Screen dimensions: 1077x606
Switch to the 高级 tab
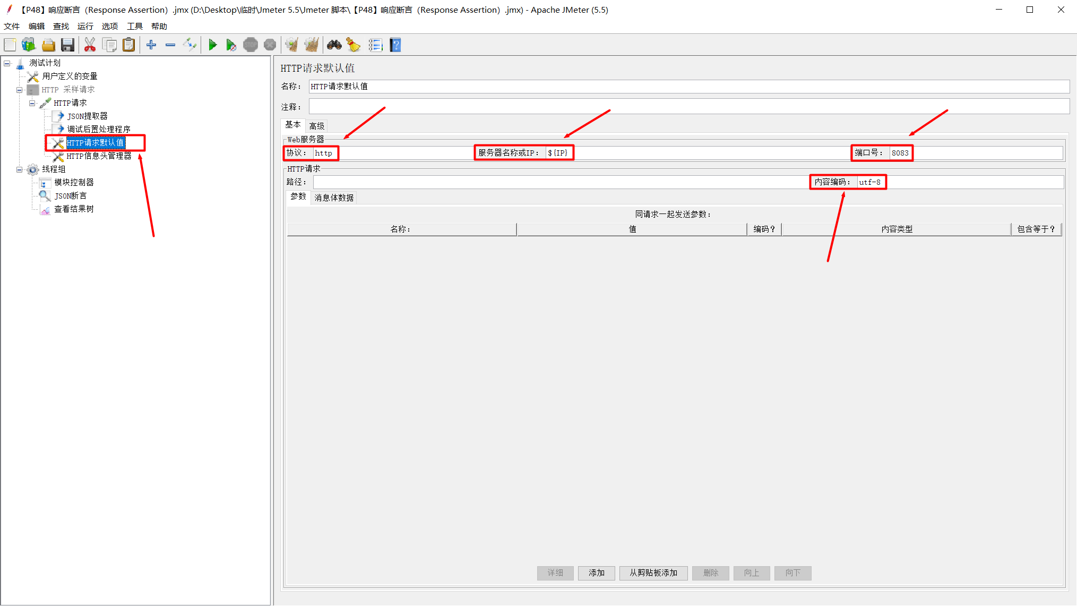coord(317,126)
